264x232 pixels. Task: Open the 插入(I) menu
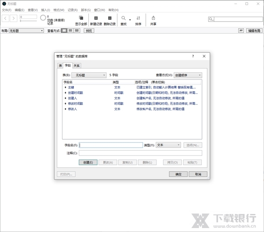point(45,10)
